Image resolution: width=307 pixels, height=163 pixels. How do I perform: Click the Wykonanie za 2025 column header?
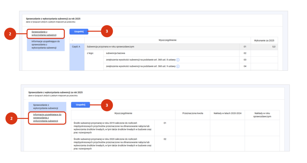pyautogui.click(x=264, y=41)
